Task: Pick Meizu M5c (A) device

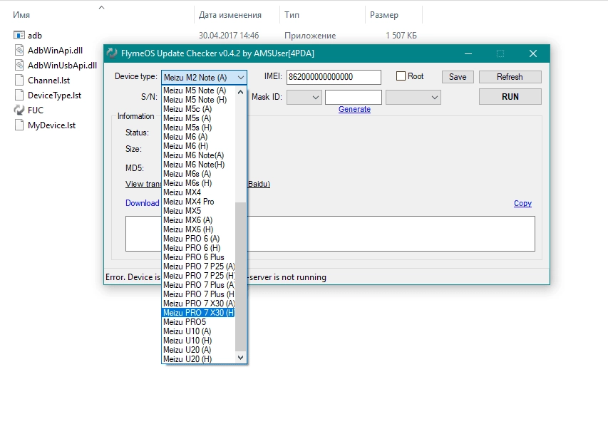Action: point(198,109)
